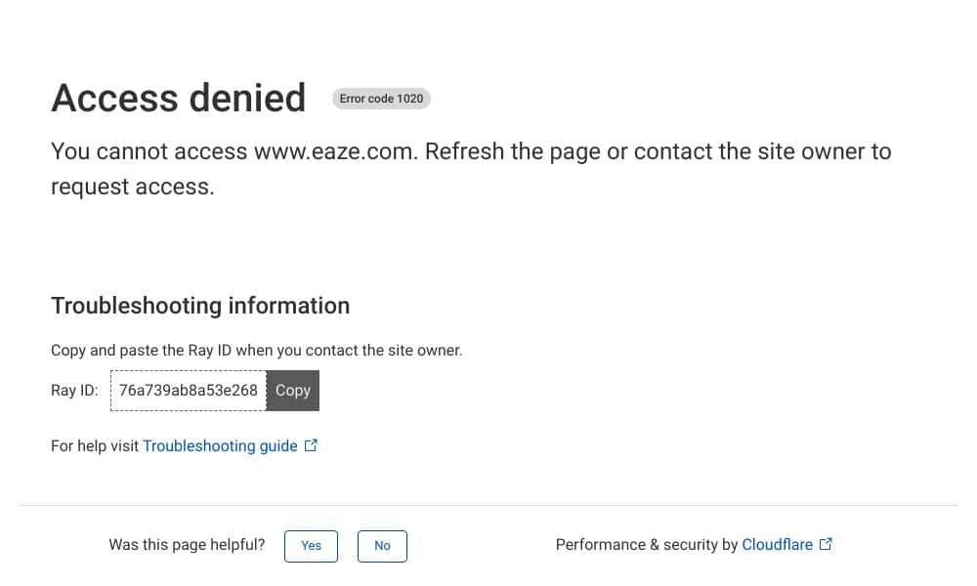977x586 pixels.
Task: Click the Troubleshooting information heading
Action: pyautogui.click(x=200, y=306)
